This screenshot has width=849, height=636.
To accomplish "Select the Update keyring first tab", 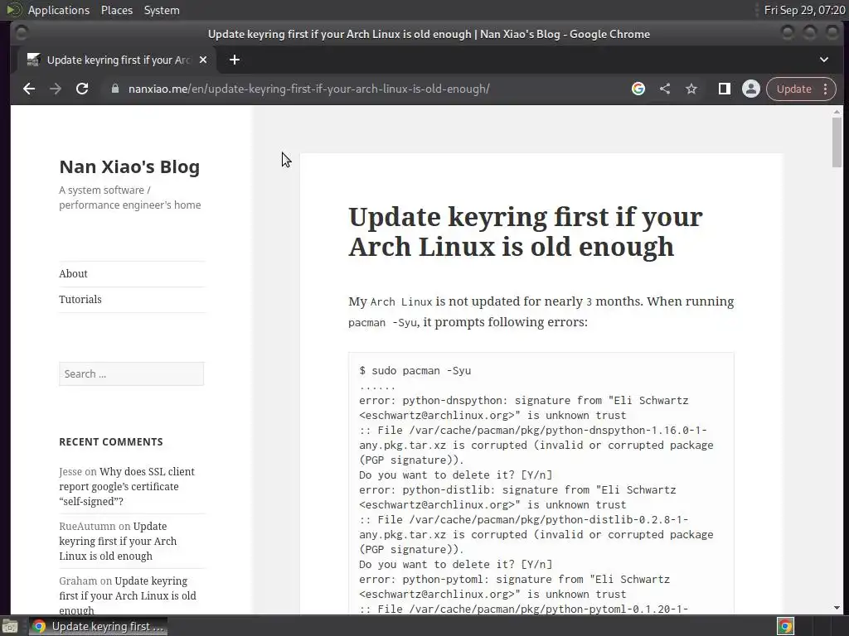I will [x=117, y=60].
